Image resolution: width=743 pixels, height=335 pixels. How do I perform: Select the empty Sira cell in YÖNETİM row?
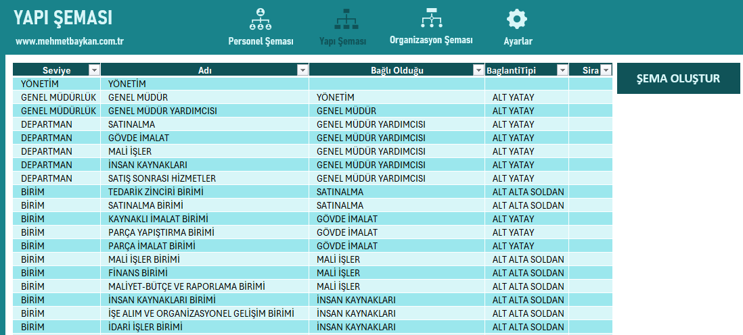(591, 84)
